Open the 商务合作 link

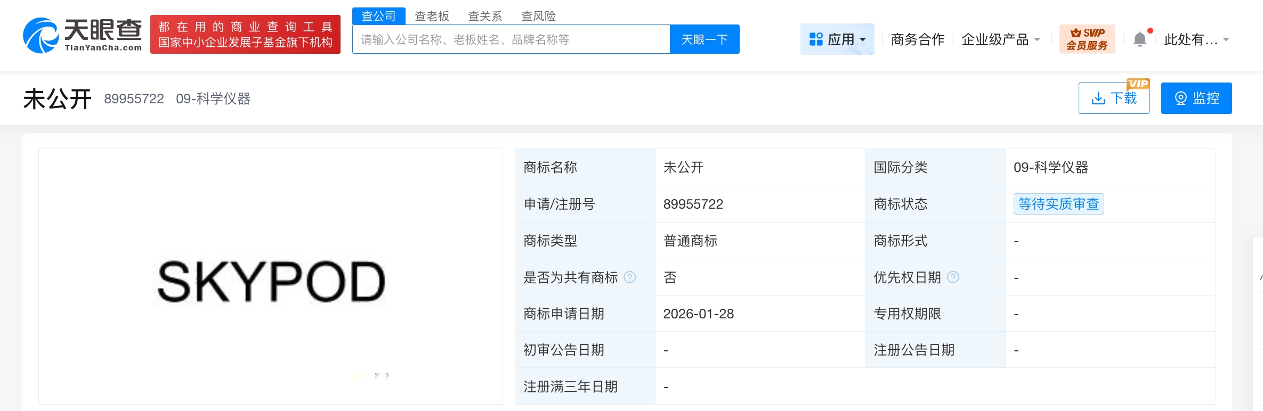917,39
